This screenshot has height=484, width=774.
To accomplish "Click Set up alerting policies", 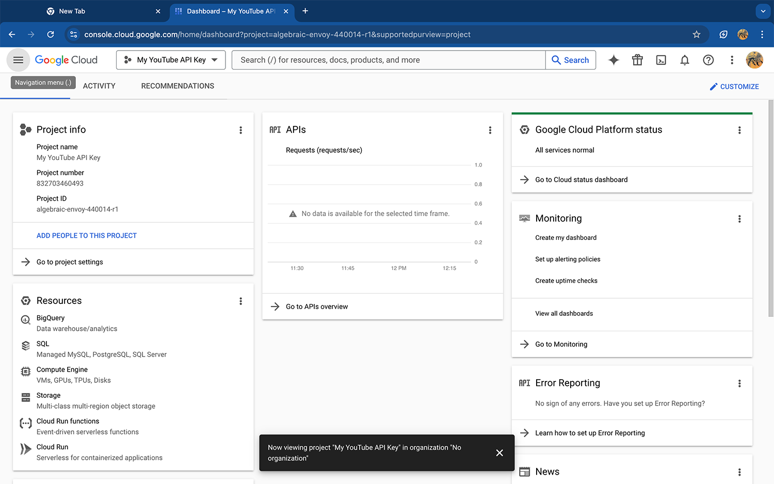I will [x=568, y=260].
